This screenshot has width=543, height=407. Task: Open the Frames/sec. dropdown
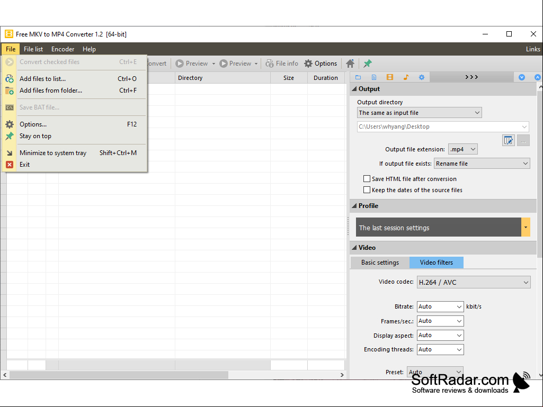[440, 321]
